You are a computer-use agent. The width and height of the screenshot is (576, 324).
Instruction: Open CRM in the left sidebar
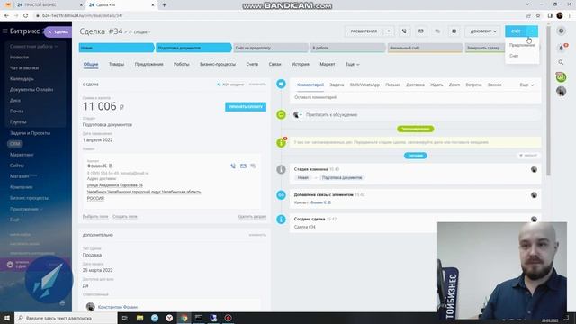point(15,144)
